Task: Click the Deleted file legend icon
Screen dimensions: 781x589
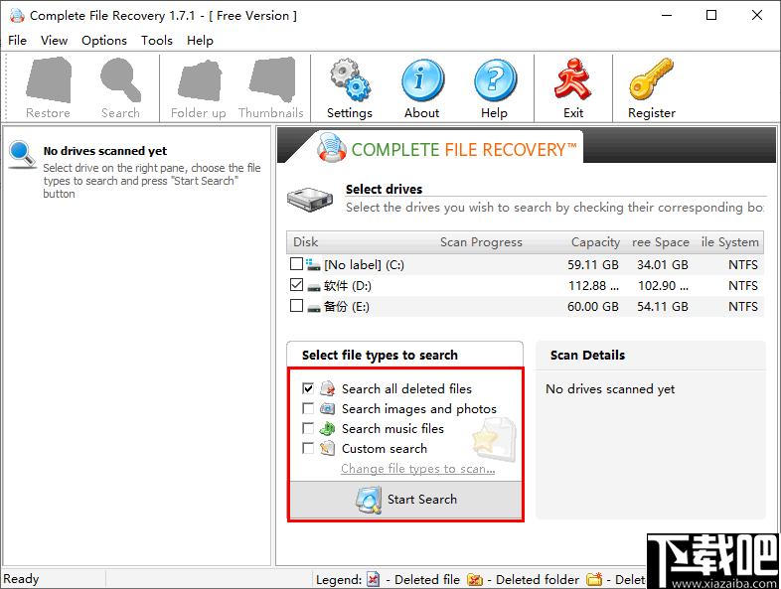Action: pyautogui.click(x=373, y=579)
